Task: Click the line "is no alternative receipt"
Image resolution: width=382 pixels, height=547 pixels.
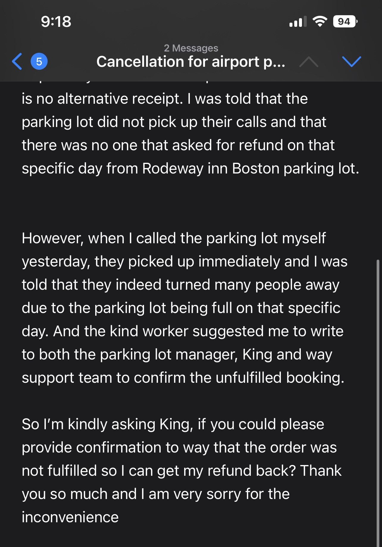Action: pos(101,99)
